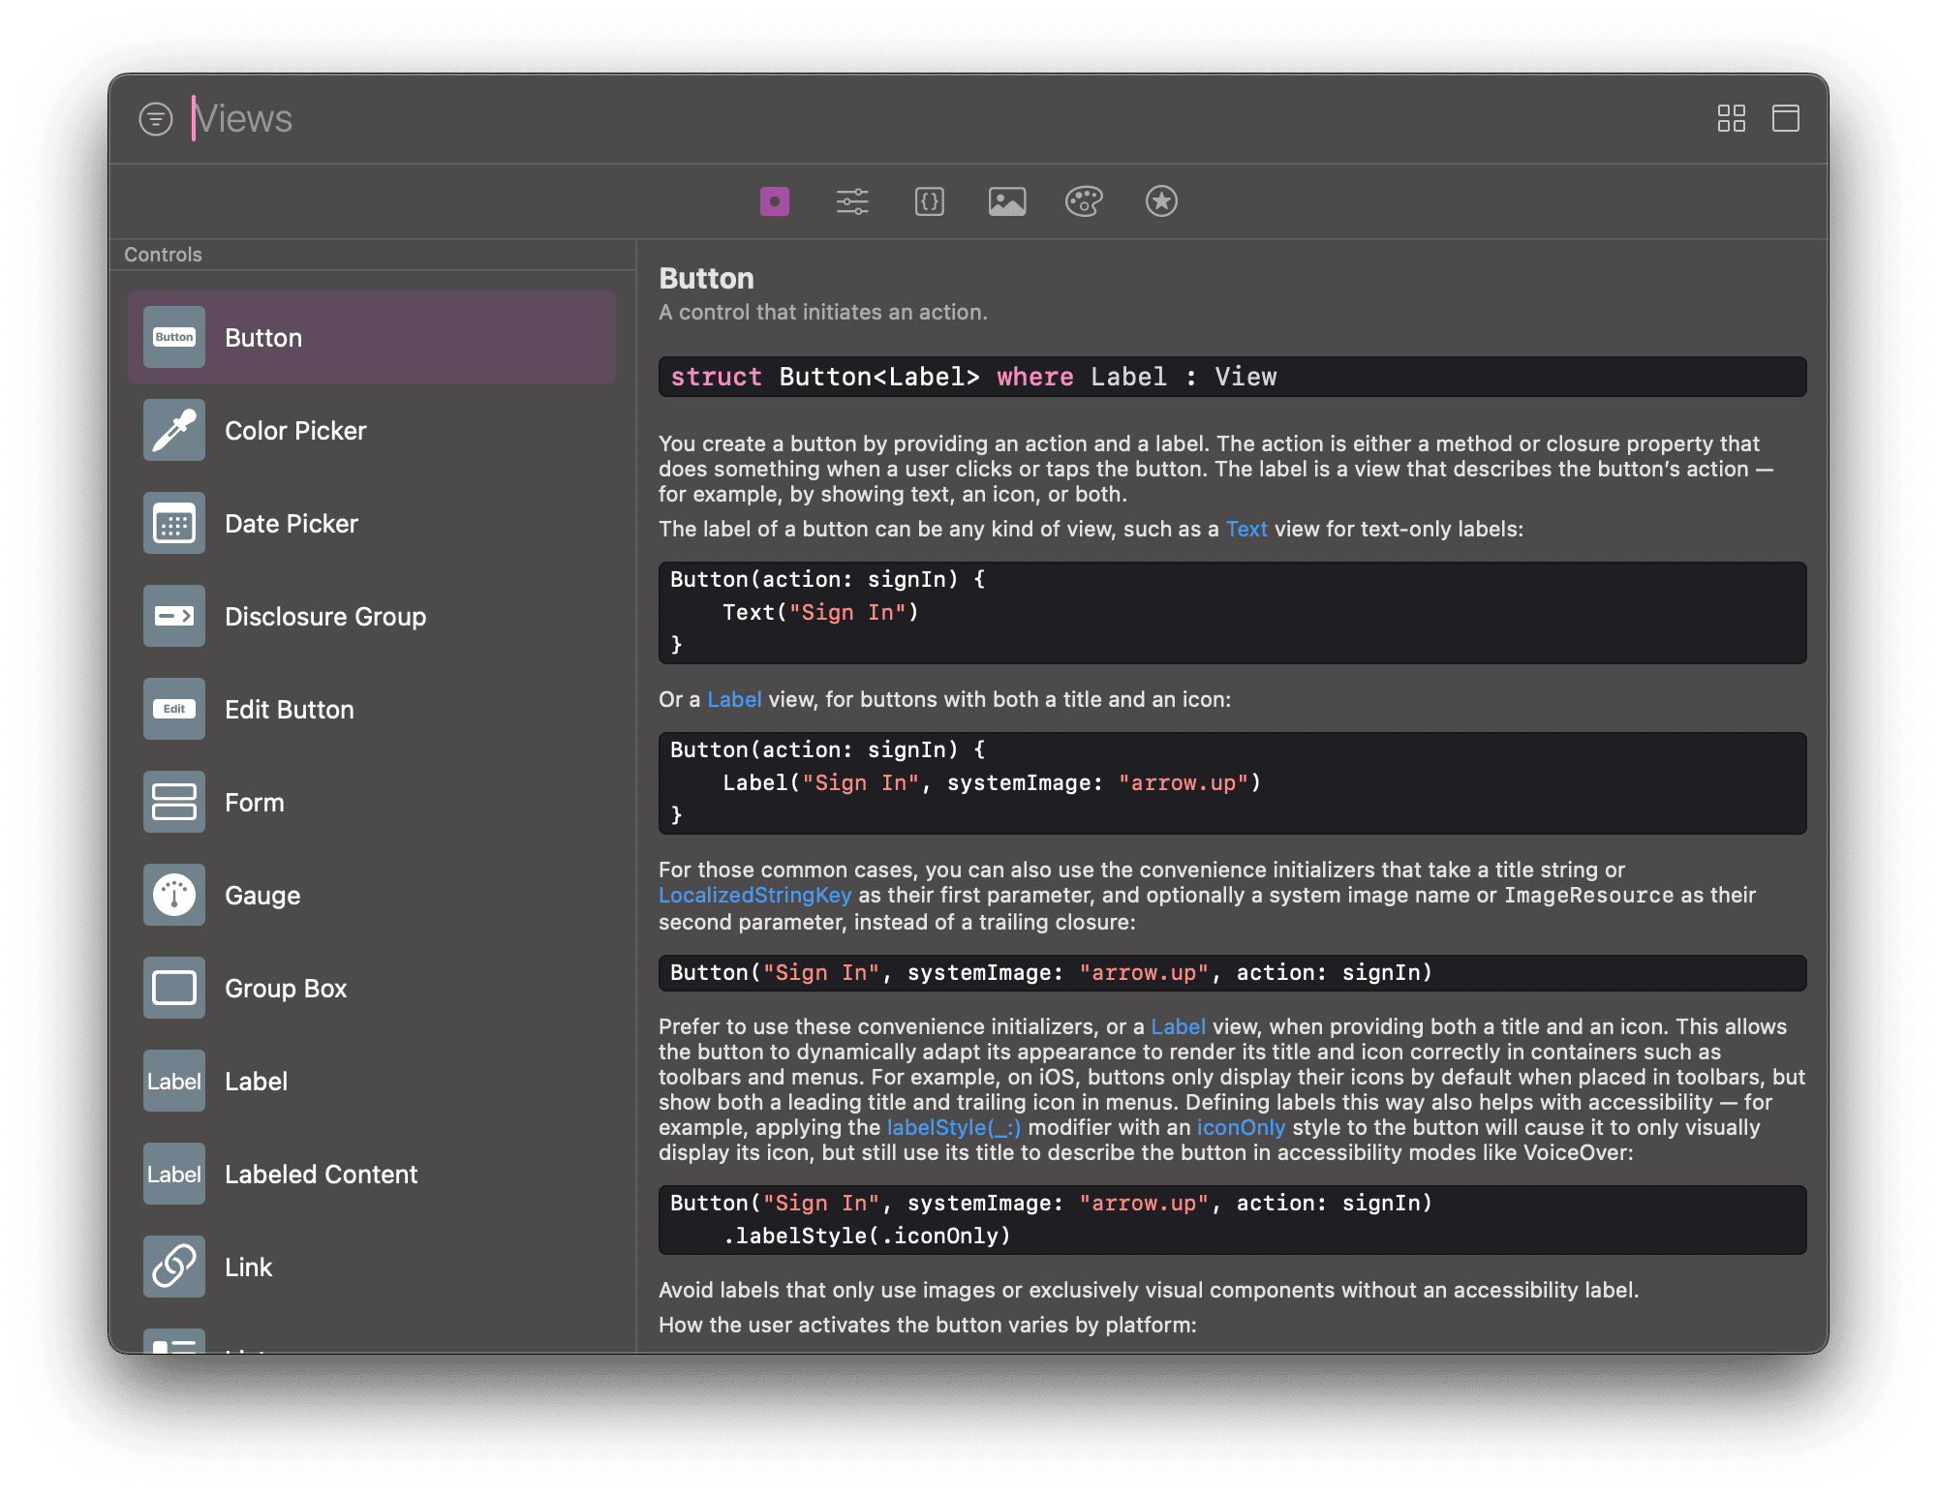This screenshot has width=1937, height=1497.
Task: Click the Group Box rectangle icon
Action: 174,988
